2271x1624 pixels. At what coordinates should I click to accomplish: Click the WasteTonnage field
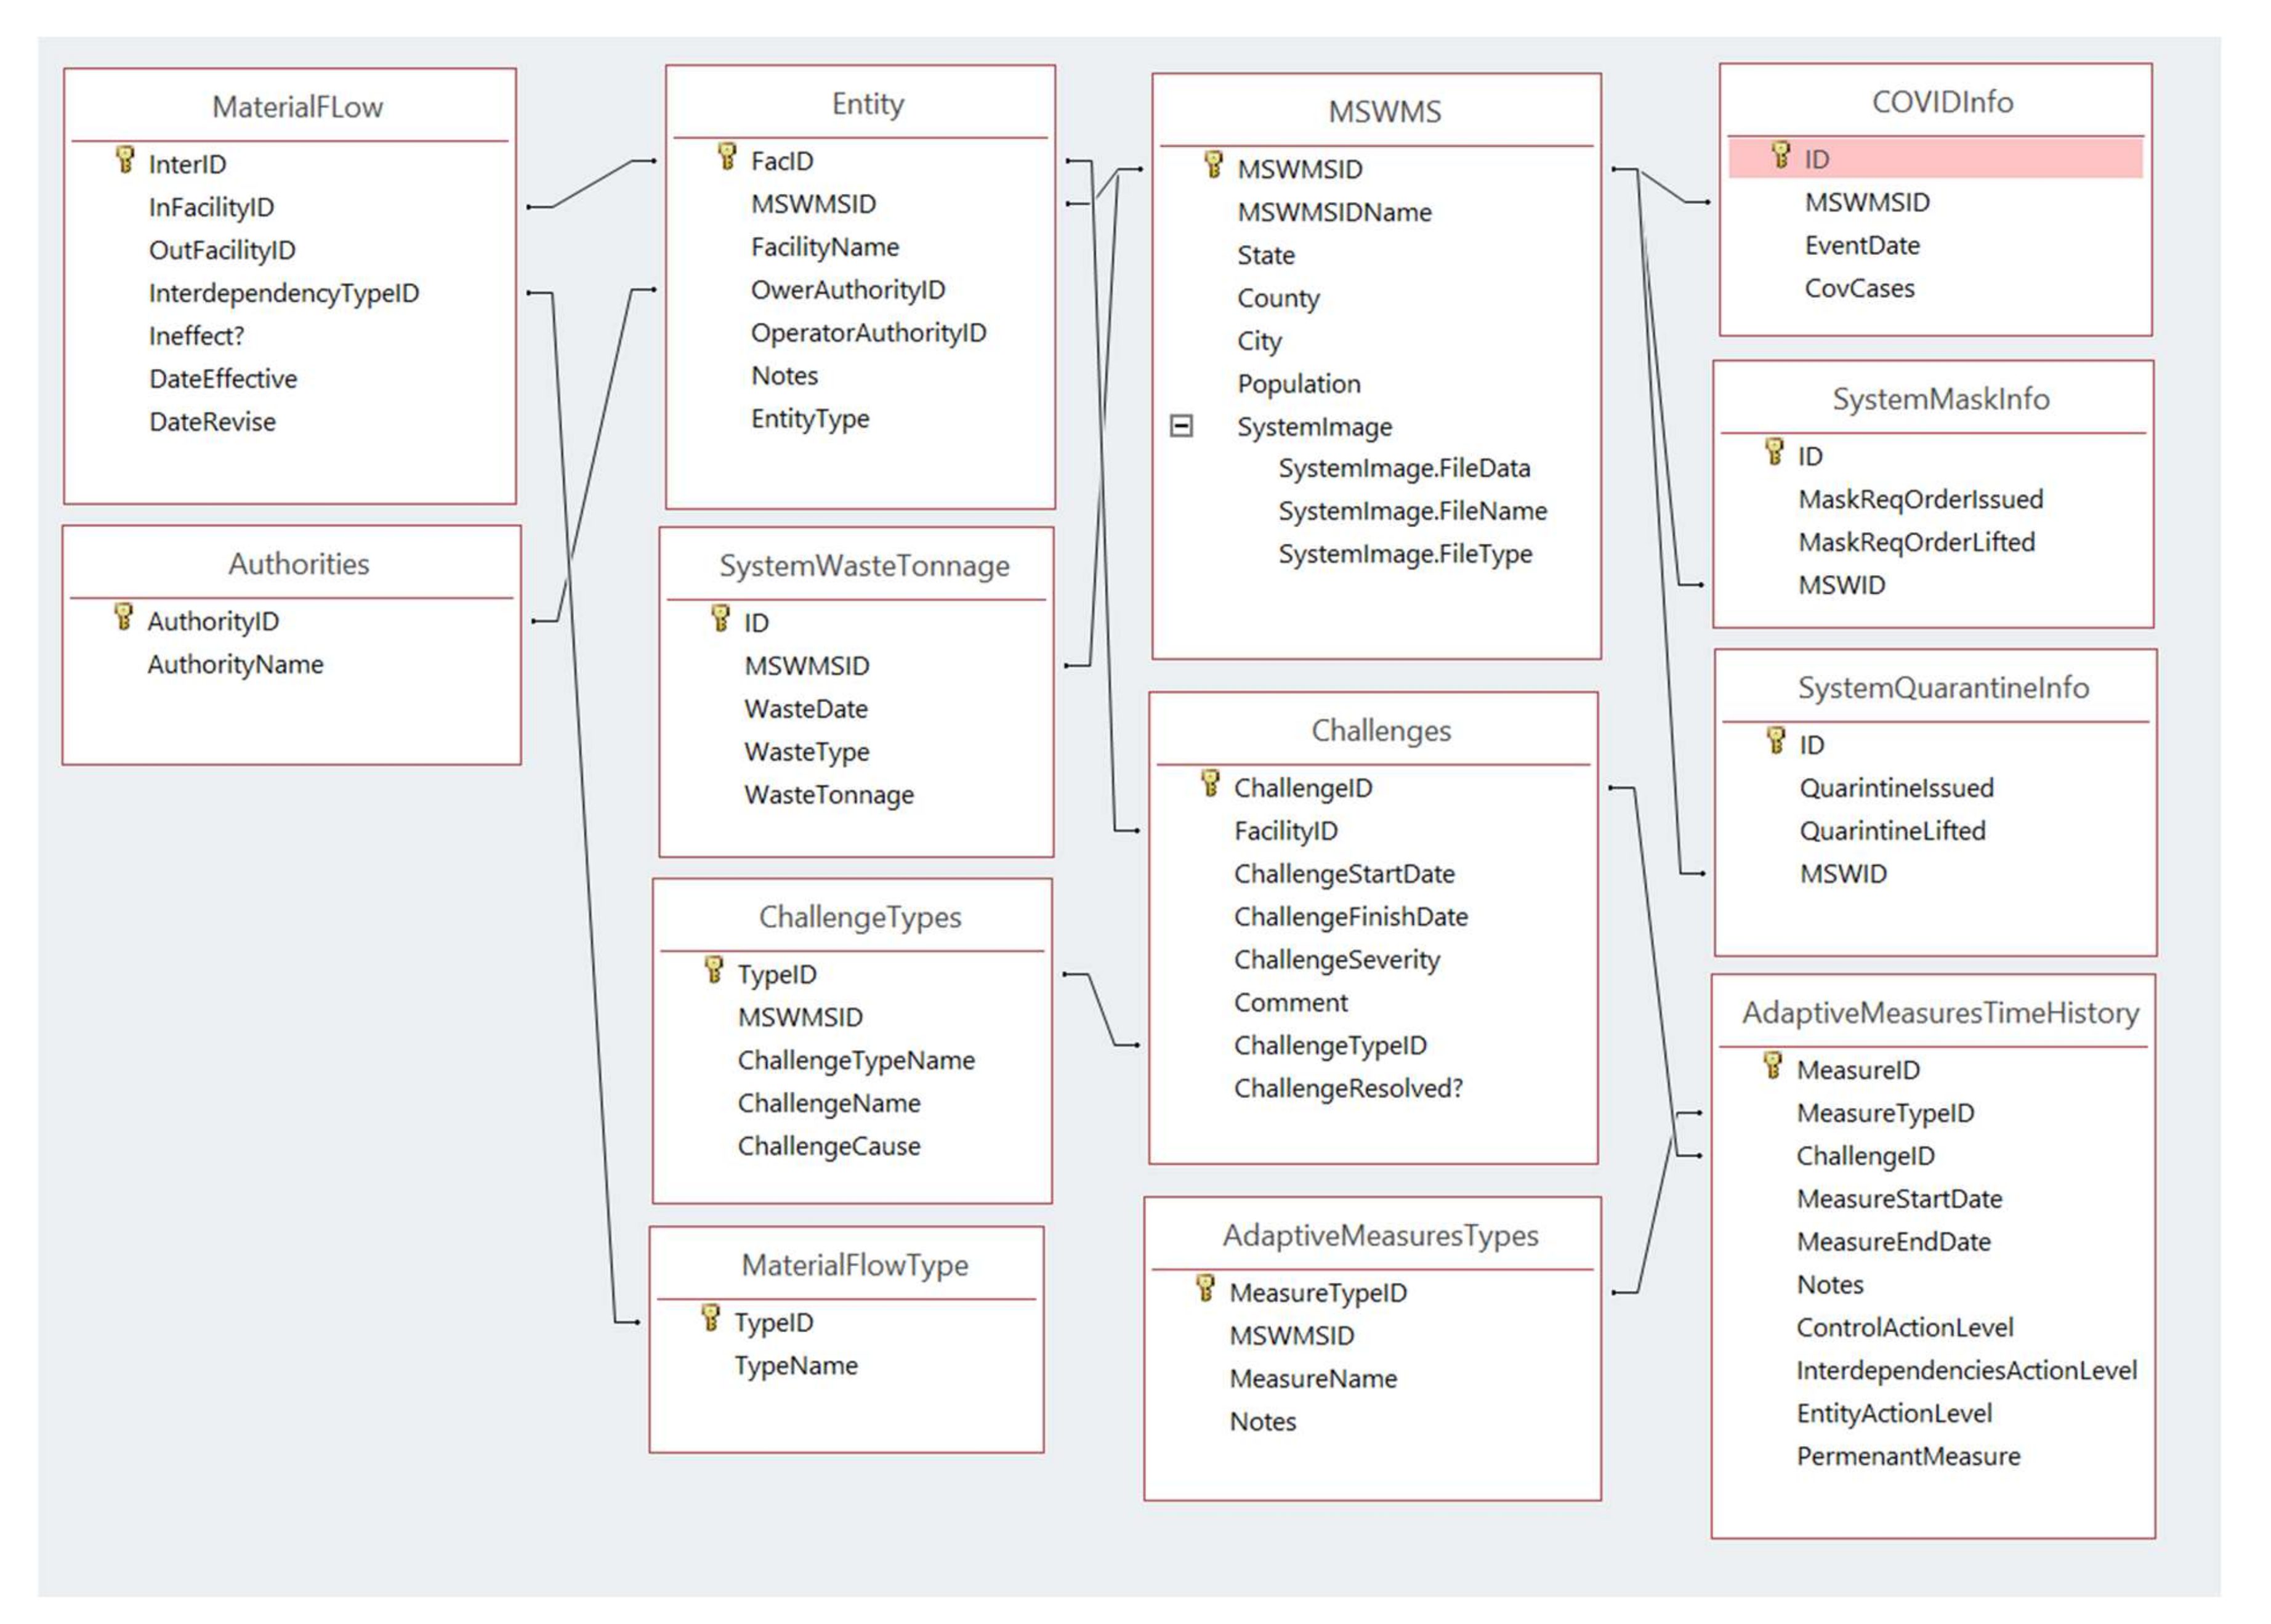point(828,795)
